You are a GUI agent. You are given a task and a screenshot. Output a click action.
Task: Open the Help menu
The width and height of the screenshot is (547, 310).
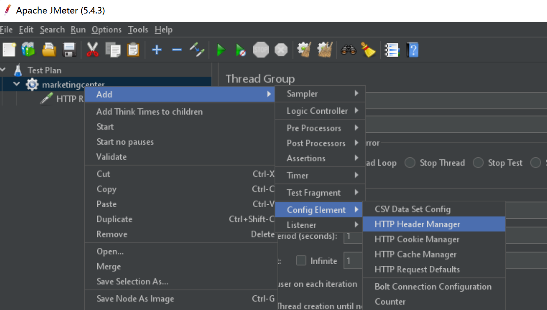click(x=164, y=29)
